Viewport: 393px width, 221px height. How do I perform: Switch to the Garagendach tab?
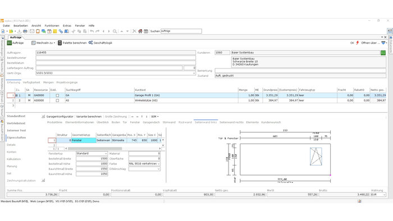pos(151,122)
